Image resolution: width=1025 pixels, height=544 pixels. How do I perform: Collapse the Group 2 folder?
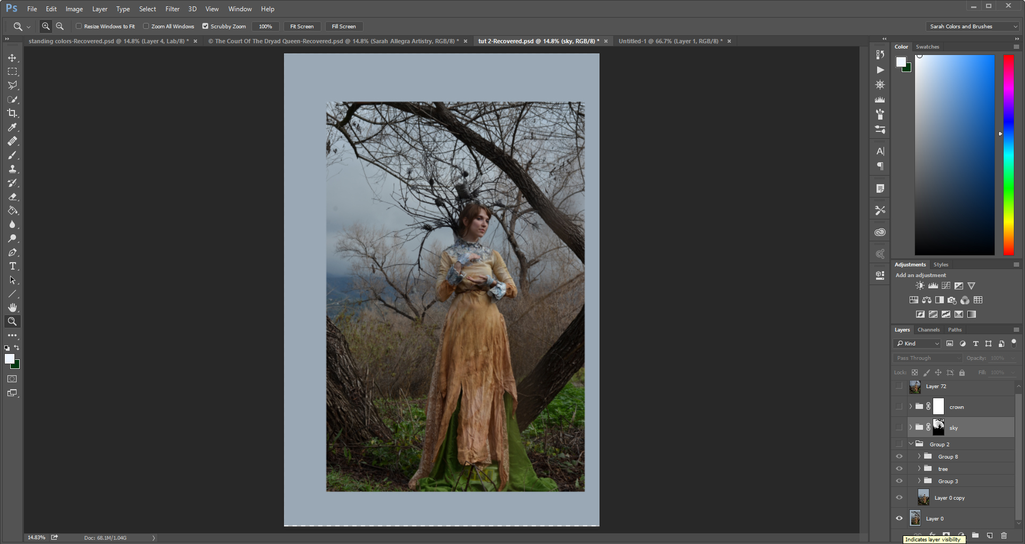coord(911,444)
